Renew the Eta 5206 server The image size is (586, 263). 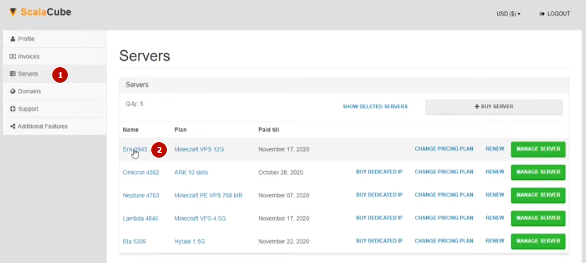tap(495, 241)
